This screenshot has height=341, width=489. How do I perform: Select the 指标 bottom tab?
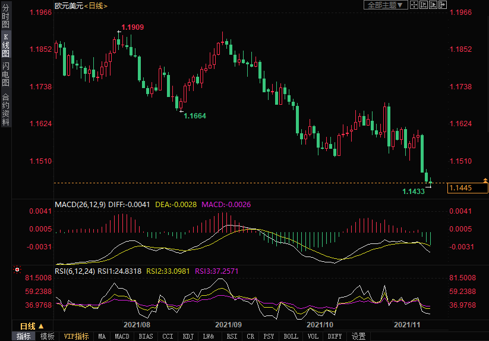23,336
